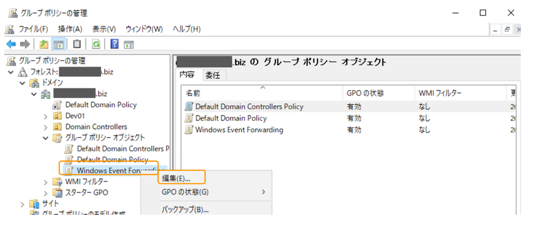
Task: Open the ウィンドウ(W) menu
Action: [x=144, y=29]
